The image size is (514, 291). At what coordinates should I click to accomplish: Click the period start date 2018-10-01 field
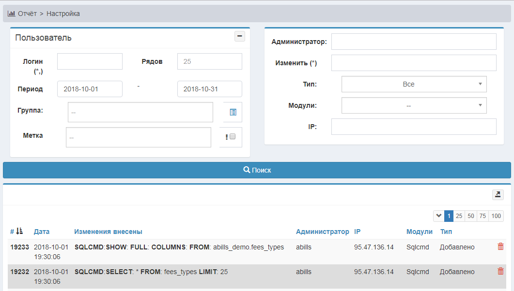tap(90, 89)
